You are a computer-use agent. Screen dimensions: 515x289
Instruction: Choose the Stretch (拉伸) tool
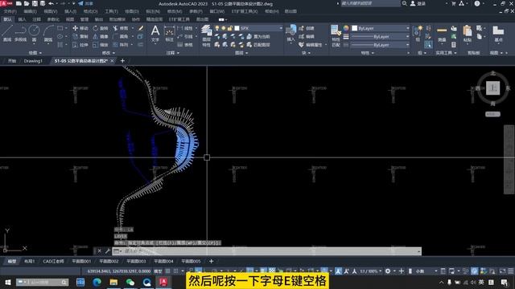[x=80, y=45]
